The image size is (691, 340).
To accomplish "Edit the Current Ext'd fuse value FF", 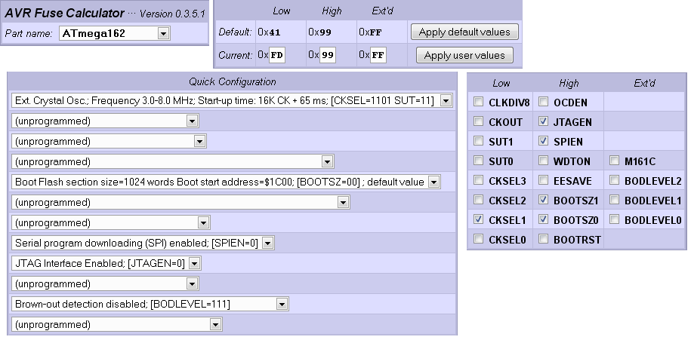I will click(x=378, y=55).
